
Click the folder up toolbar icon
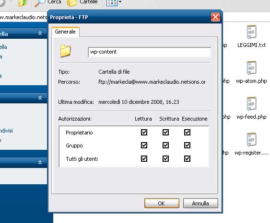click(23, 3)
